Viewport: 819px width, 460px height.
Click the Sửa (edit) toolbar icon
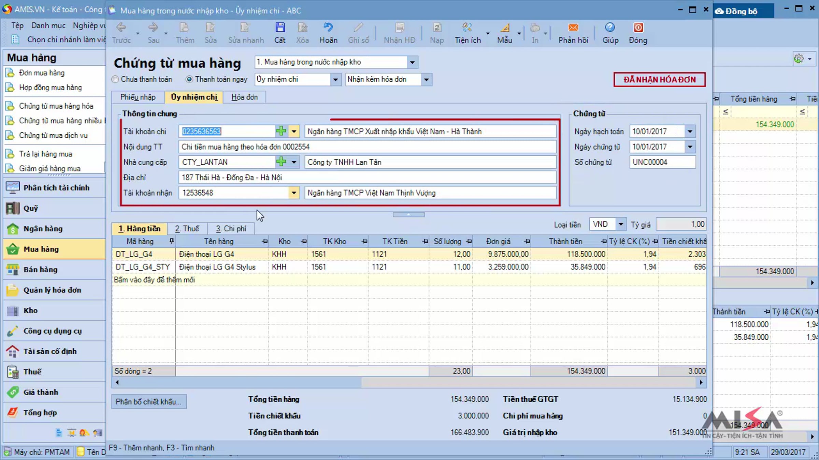pos(210,28)
